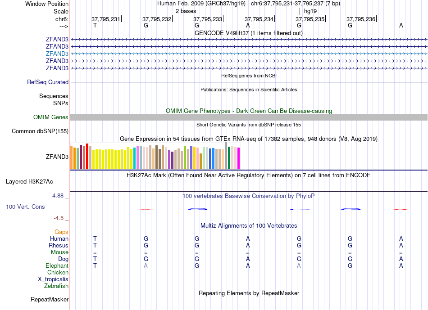Viewport: 428px width, 310px height.
Task: Click the blue PhyloP mark under 37,795,233
Action: (198, 209)
